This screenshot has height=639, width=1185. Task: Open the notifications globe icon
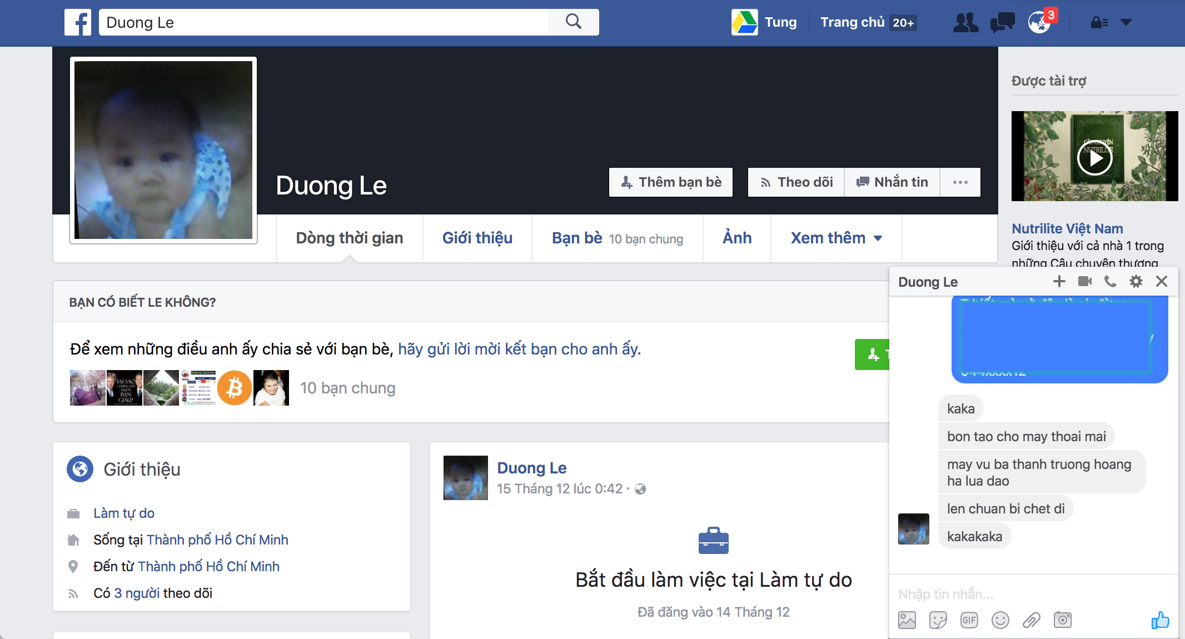[x=1039, y=23]
